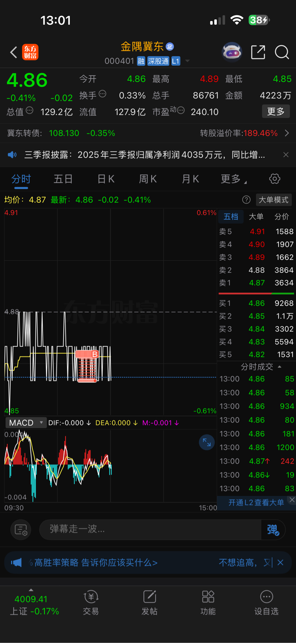The height and width of the screenshot is (643, 296).
Task: Focus the 弹幕走一波 input field
Action: pos(150,529)
